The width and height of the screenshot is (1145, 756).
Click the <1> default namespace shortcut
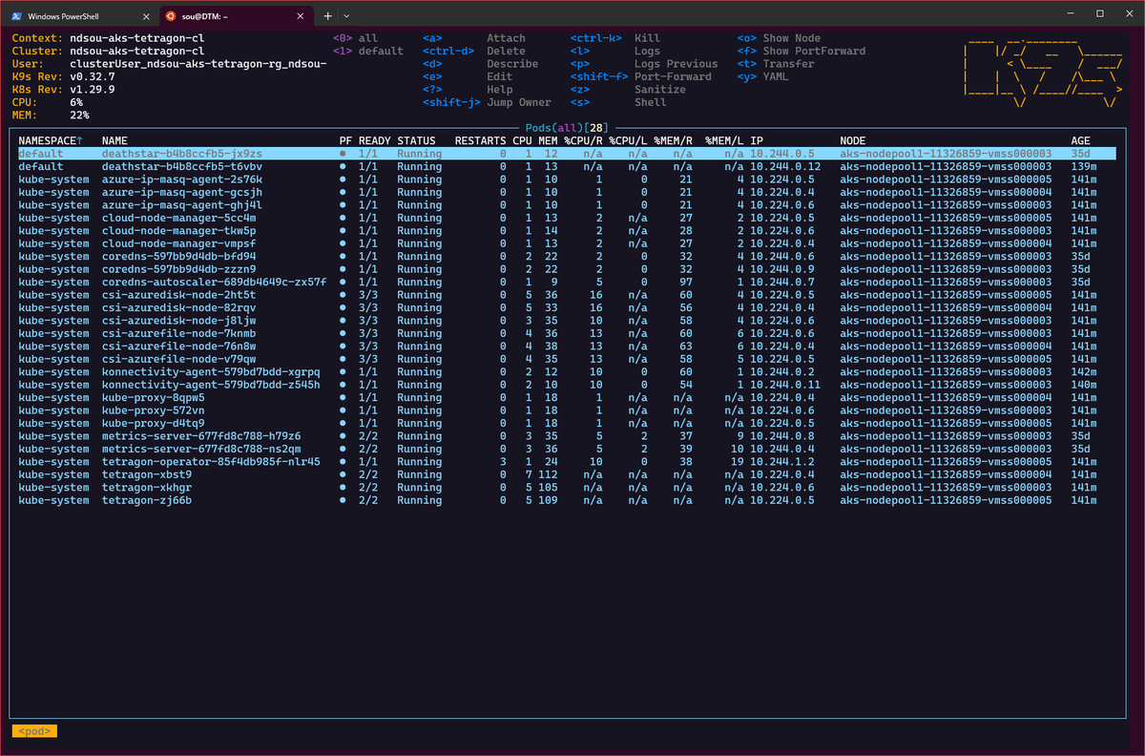click(x=368, y=51)
